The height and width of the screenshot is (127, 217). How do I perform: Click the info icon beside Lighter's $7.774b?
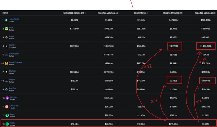tap(170, 46)
